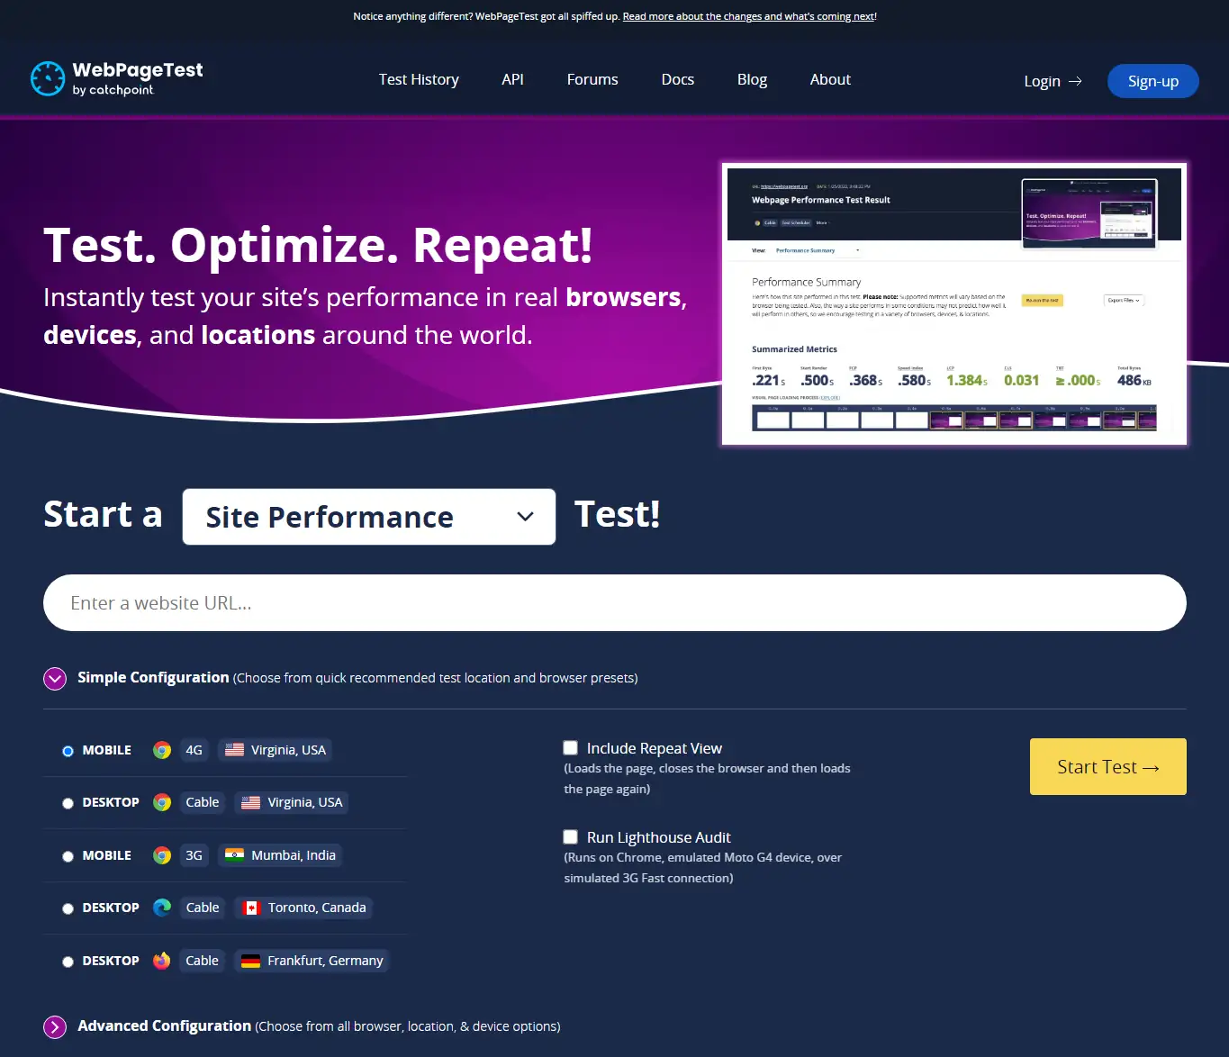Image resolution: width=1229 pixels, height=1057 pixels.
Task: Open Docs in navigation
Action: tap(677, 79)
